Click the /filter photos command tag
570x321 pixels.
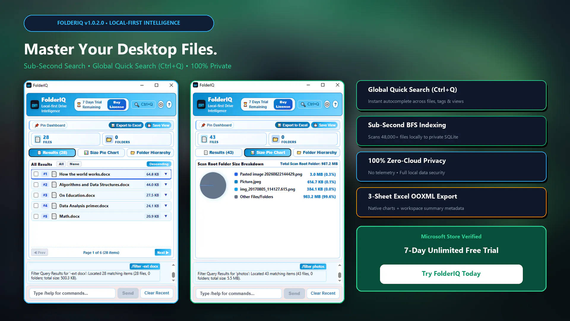[313, 267]
